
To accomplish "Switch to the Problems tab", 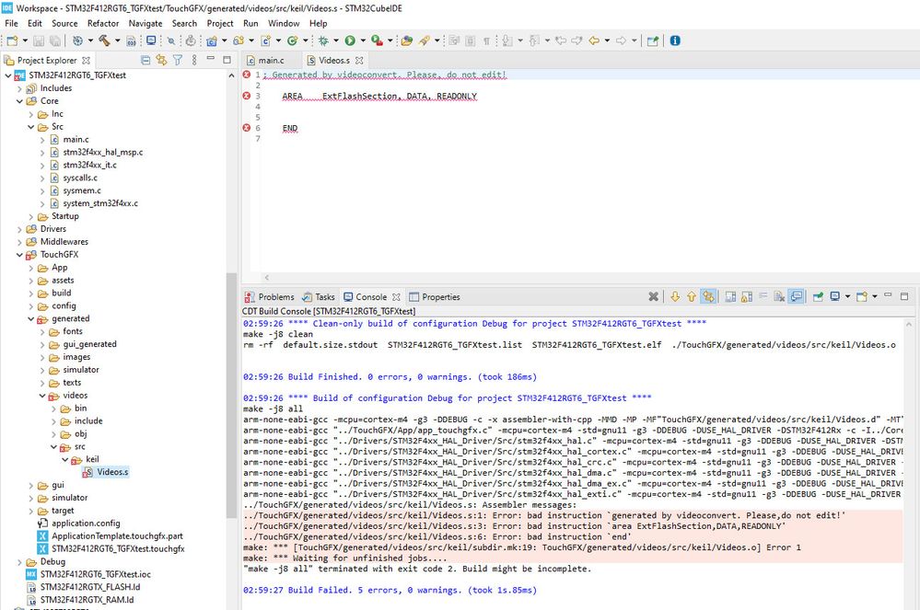I will (269, 297).
